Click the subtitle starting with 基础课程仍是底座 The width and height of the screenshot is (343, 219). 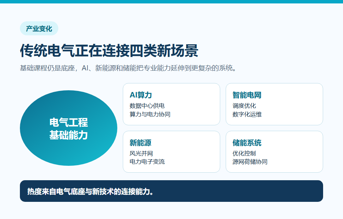click(x=128, y=68)
